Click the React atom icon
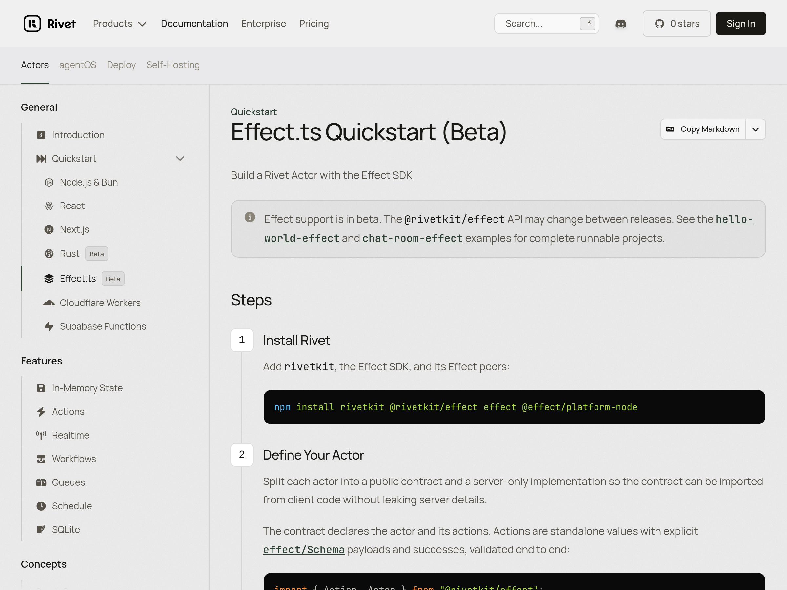The height and width of the screenshot is (590, 787). click(x=49, y=206)
